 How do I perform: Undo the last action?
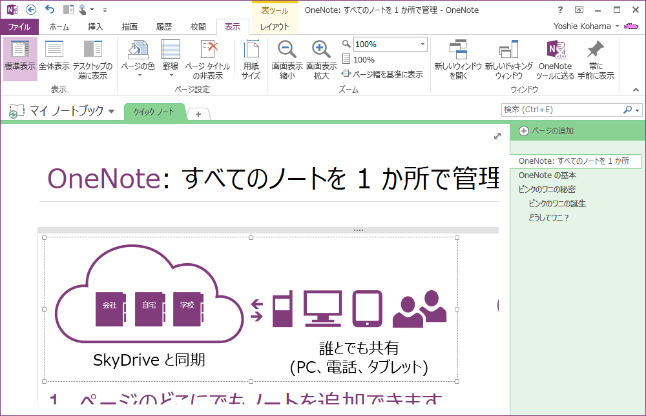coord(50,10)
